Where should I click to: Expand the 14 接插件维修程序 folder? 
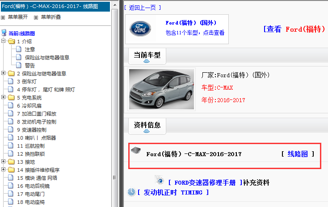(x=3, y=170)
